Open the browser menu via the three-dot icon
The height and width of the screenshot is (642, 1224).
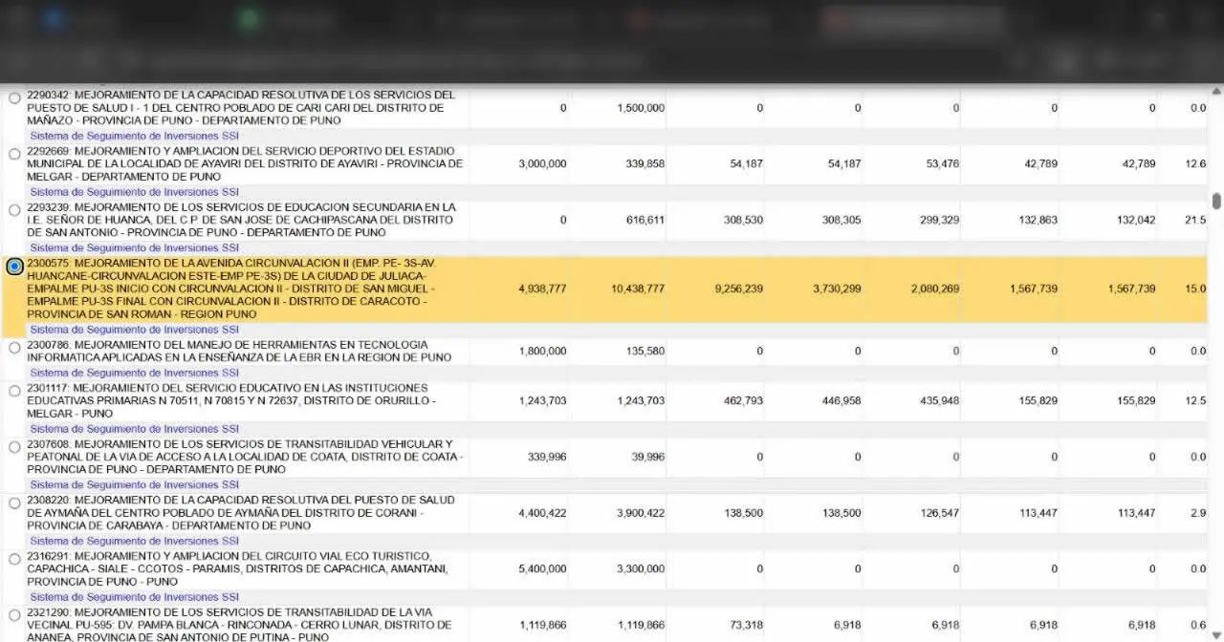1203,60
